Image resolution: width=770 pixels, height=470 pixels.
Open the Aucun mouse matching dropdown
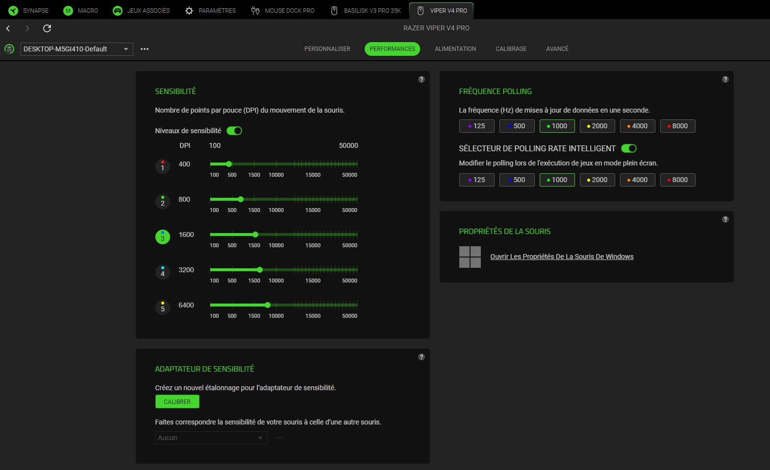point(211,438)
